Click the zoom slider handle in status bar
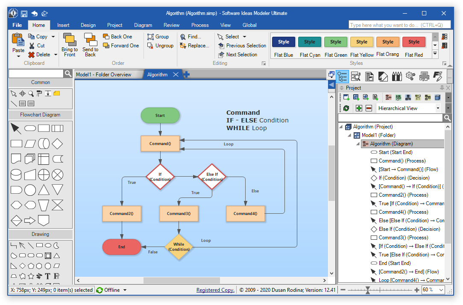The width and height of the screenshot is (463, 305). [368, 290]
